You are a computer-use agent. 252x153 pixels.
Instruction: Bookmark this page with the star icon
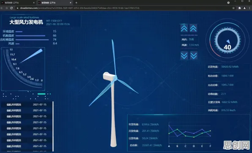click(x=233, y=8)
